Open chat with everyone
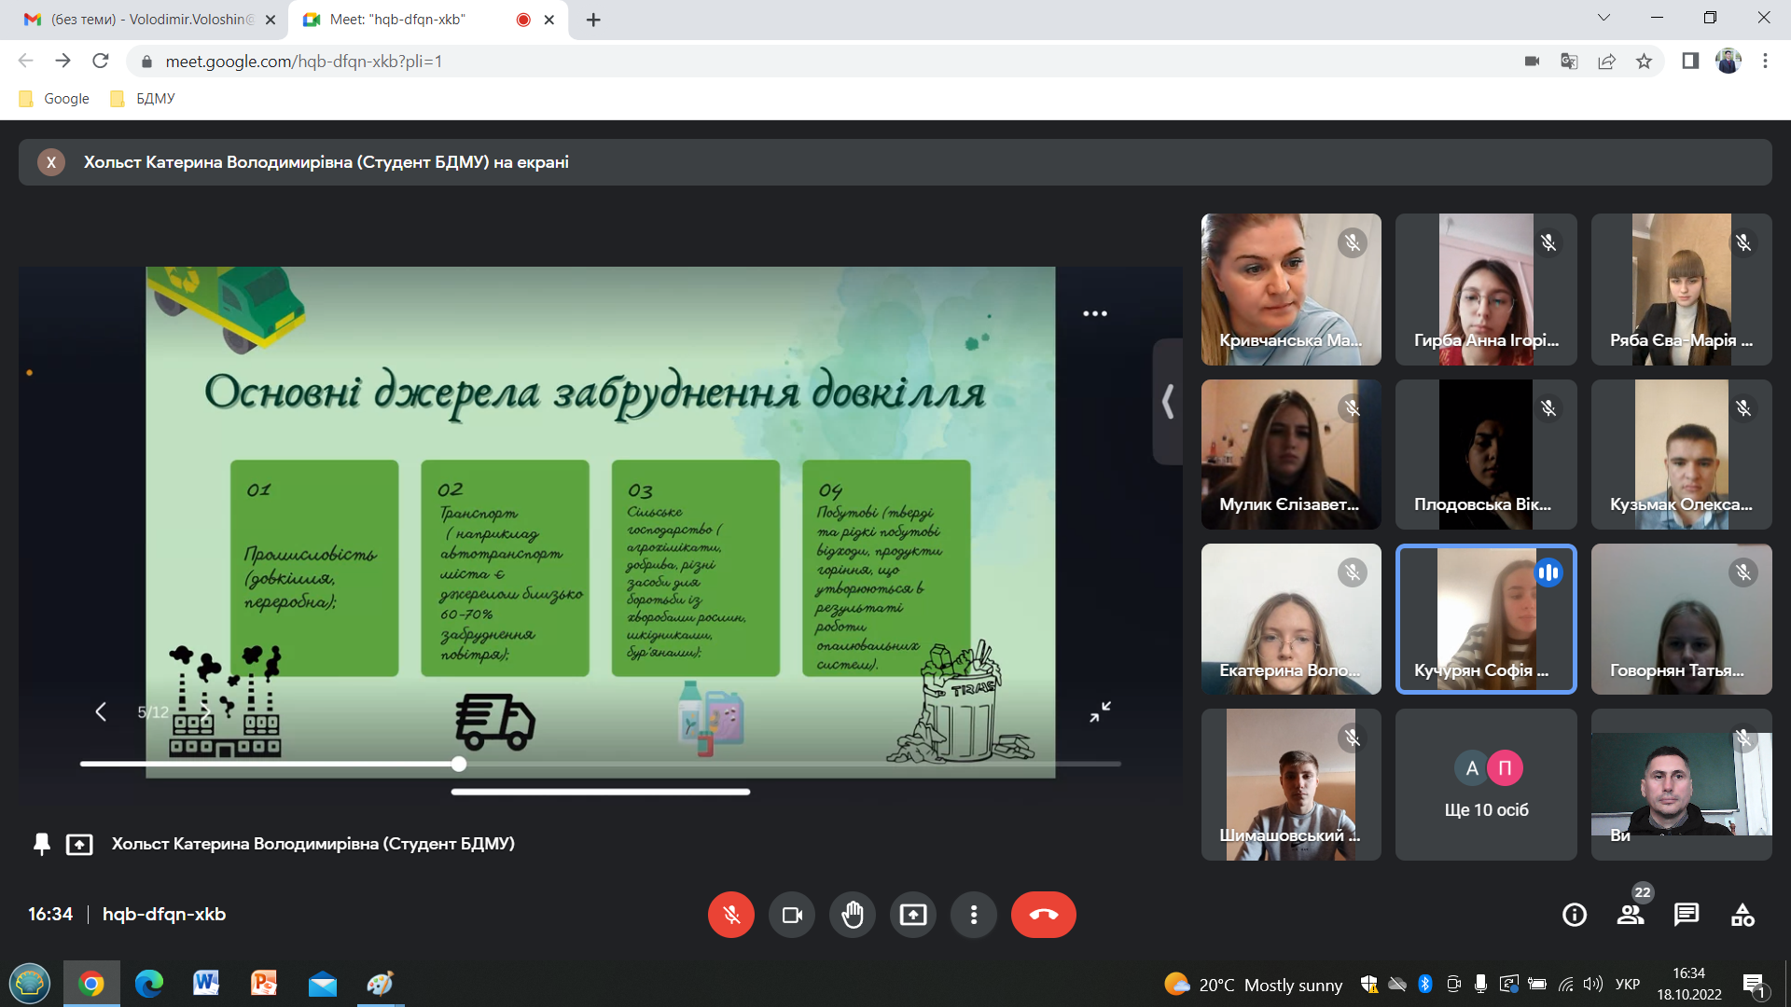Viewport: 1791px width, 1007px height. [1687, 915]
